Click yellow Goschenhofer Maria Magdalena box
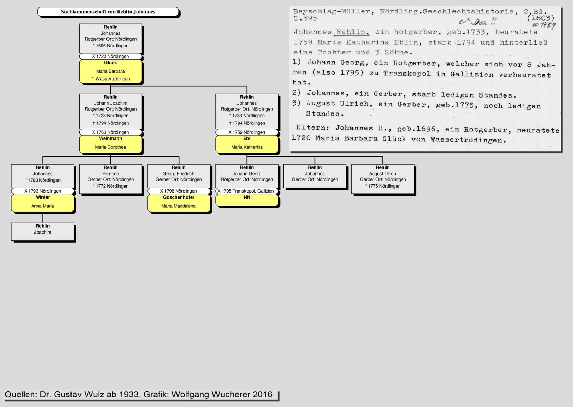573x407 pixels. pyautogui.click(x=179, y=203)
